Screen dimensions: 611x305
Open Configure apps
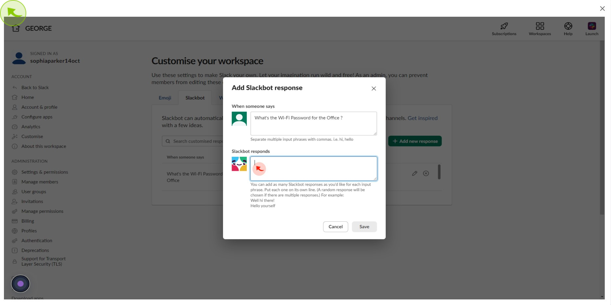[37, 117]
